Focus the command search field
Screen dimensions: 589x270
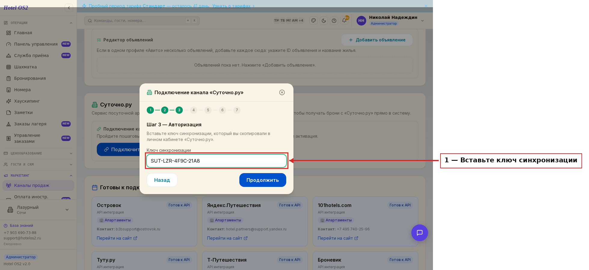[142, 21]
